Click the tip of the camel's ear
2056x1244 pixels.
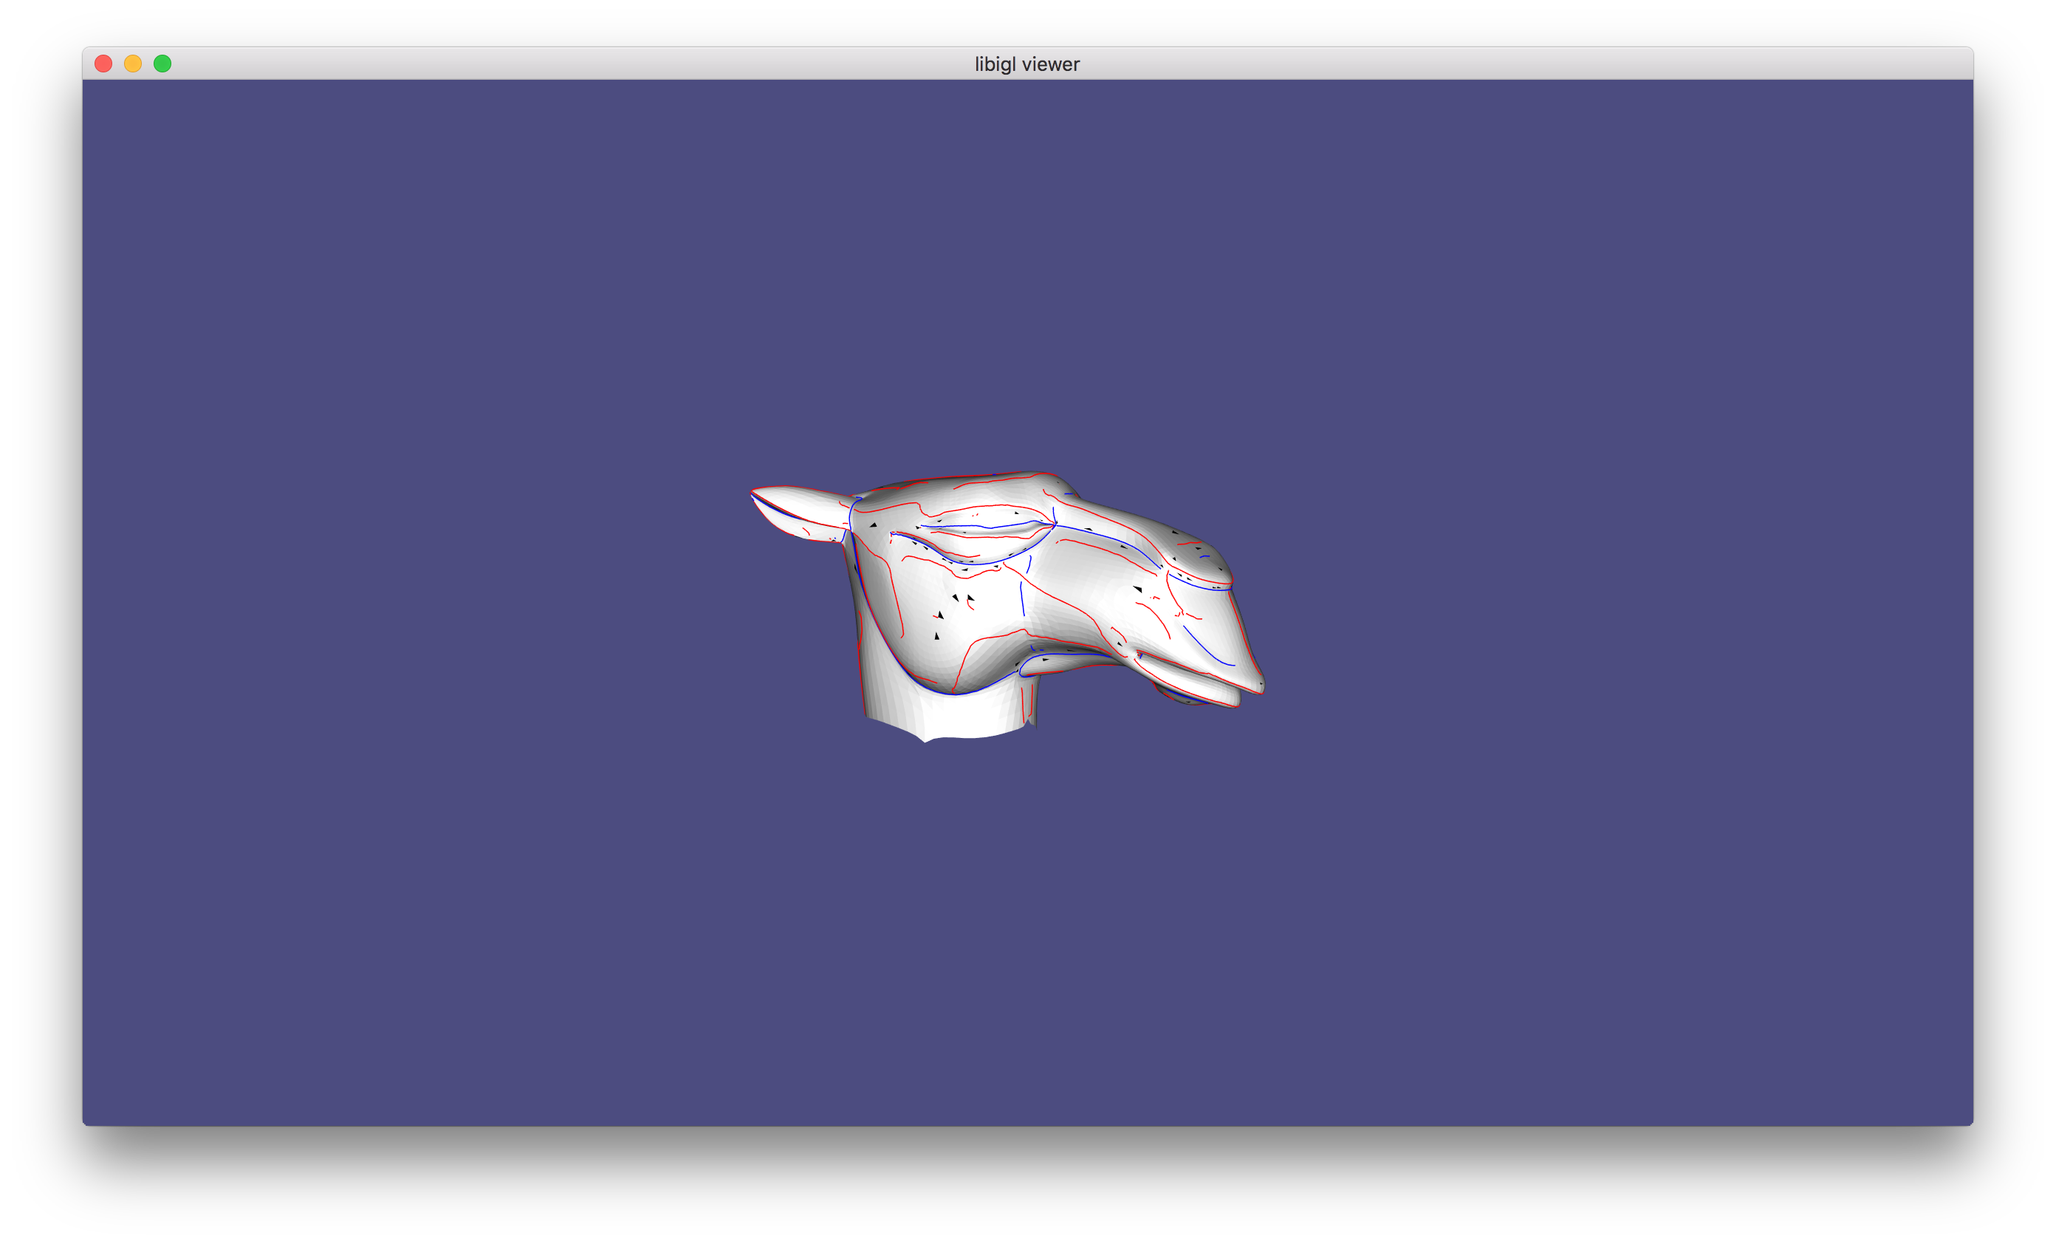coord(753,492)
